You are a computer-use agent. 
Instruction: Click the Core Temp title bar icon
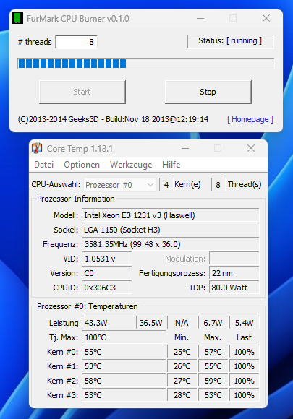tap(37, 148)
